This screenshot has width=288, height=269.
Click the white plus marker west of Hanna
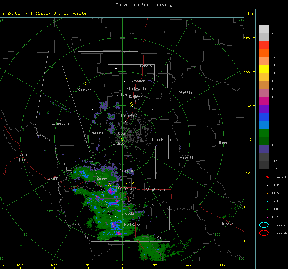(x=181, y=129)
